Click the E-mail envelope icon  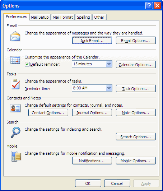15,36
